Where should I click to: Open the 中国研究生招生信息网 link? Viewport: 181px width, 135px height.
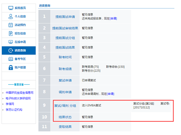click(19, 93)
